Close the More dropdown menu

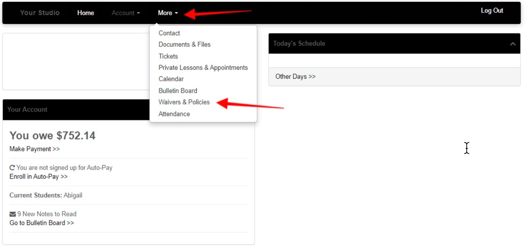168,13
